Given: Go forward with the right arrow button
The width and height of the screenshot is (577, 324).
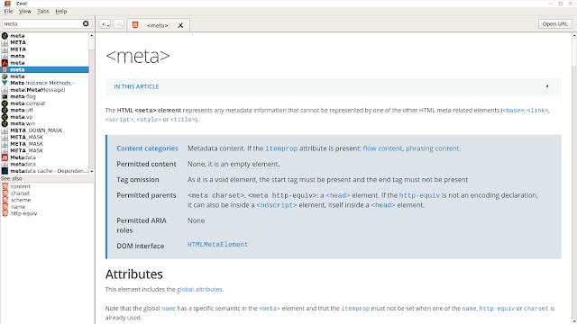Looking at the screenshot, I should (118, 24).
